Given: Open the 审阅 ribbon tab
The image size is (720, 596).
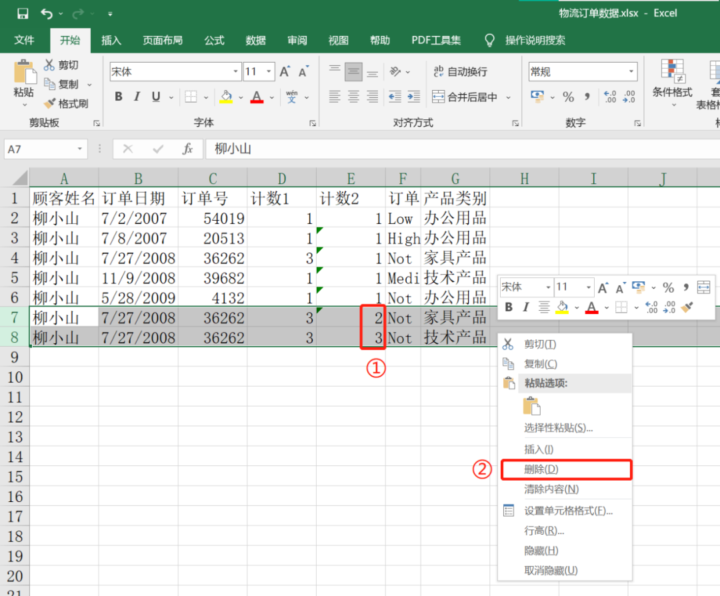Looking at the screenshot, I should tap(297, 41).
